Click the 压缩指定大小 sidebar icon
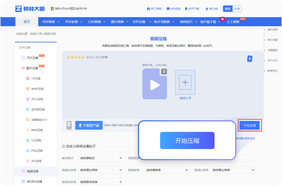 (x=28, y=119)
